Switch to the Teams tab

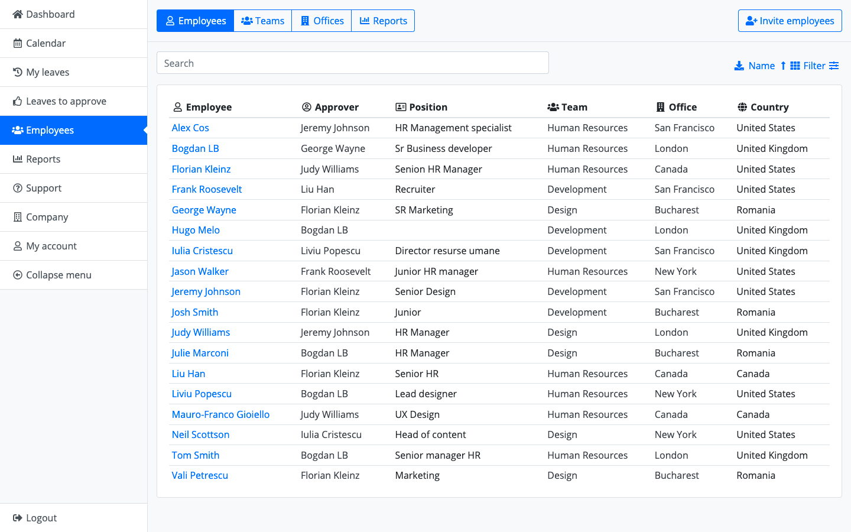263,21
